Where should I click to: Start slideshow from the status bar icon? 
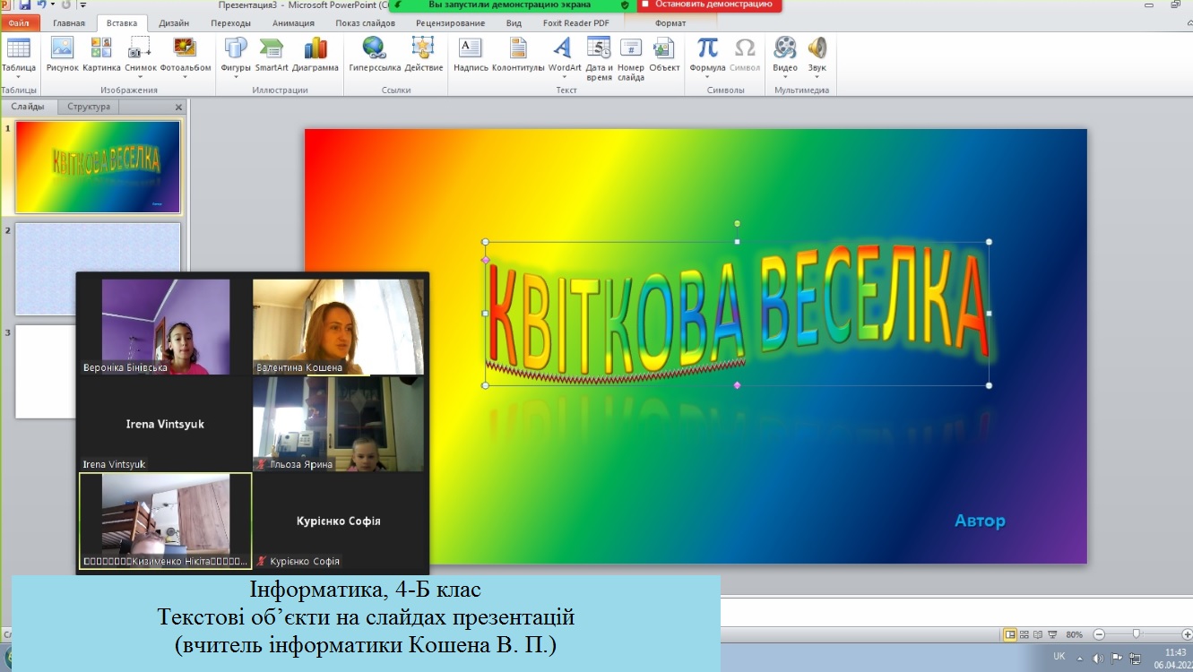click(1054, 634)
